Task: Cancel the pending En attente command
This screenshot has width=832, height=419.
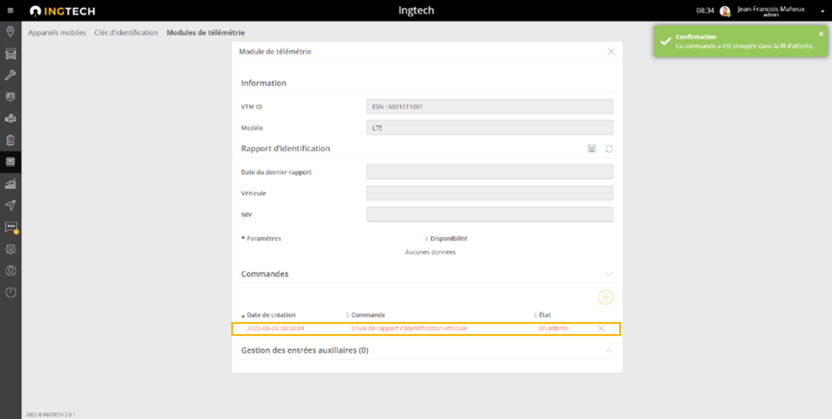Action: (x=601, y=328)
